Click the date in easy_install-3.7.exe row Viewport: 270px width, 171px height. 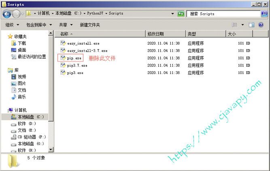[164, 51]
